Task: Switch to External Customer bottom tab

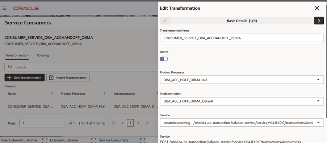Action: [64, 140]
